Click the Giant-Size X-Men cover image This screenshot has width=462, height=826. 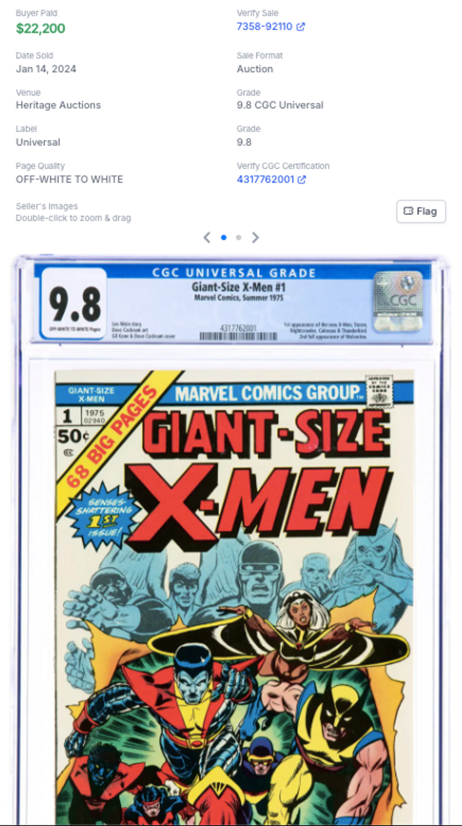(234, 596)
